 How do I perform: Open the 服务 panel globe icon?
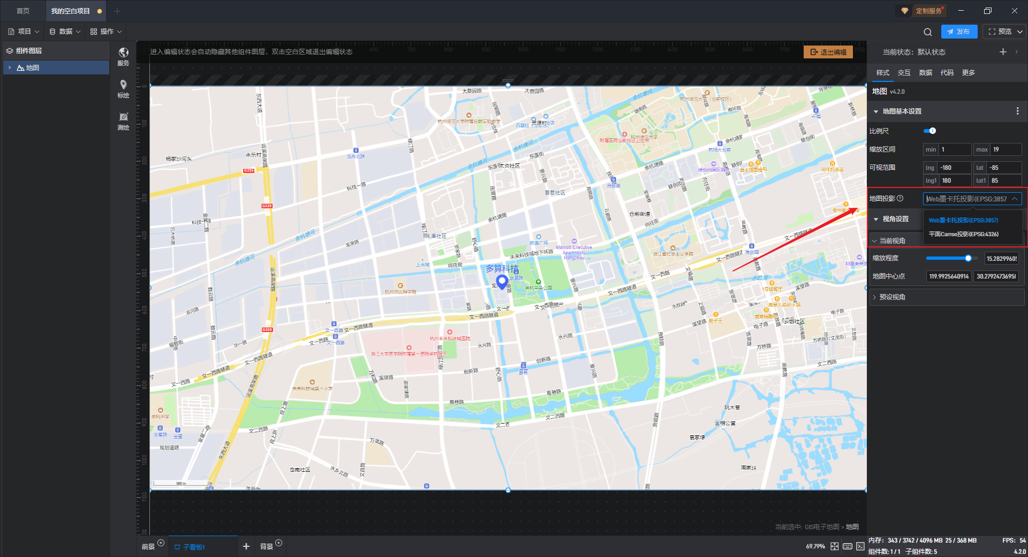coord(123,52)
